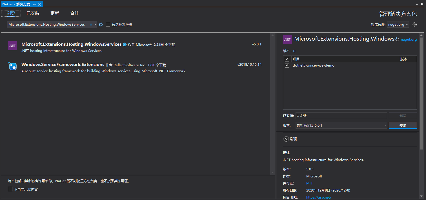Switch to the 浏览 browse tab

(x=11, y=13)
